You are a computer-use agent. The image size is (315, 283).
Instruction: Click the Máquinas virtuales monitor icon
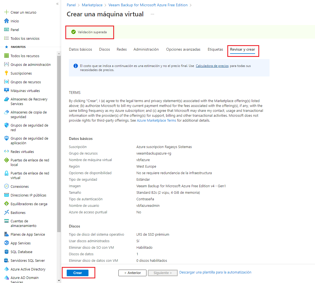(x=7, y=90)
